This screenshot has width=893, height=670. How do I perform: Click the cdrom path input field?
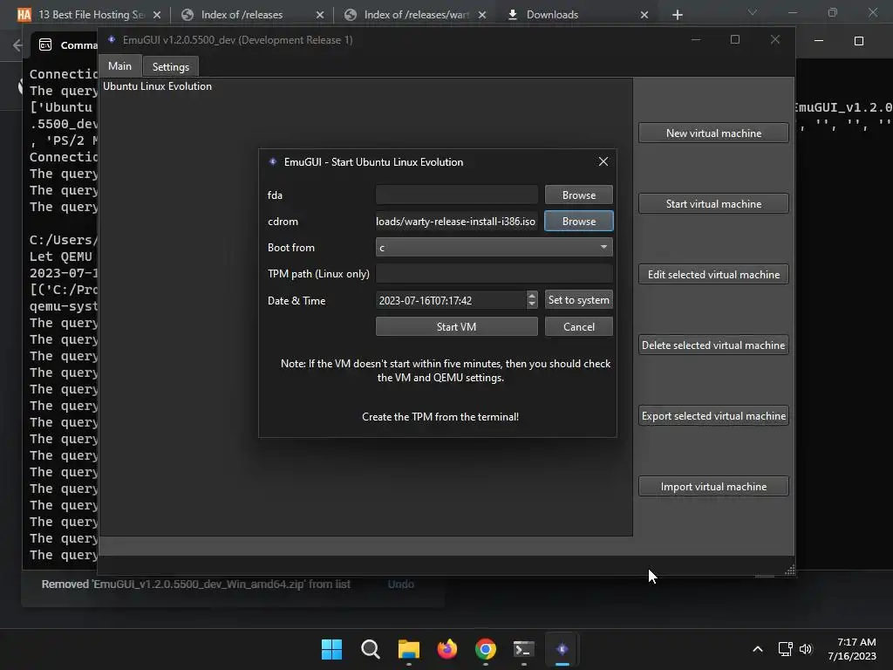click(x=456, y=221)
